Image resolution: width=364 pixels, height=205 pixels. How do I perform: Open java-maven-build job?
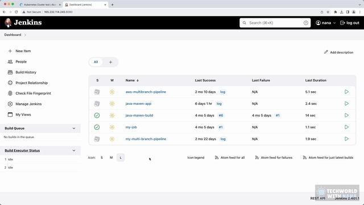[139, 115]
